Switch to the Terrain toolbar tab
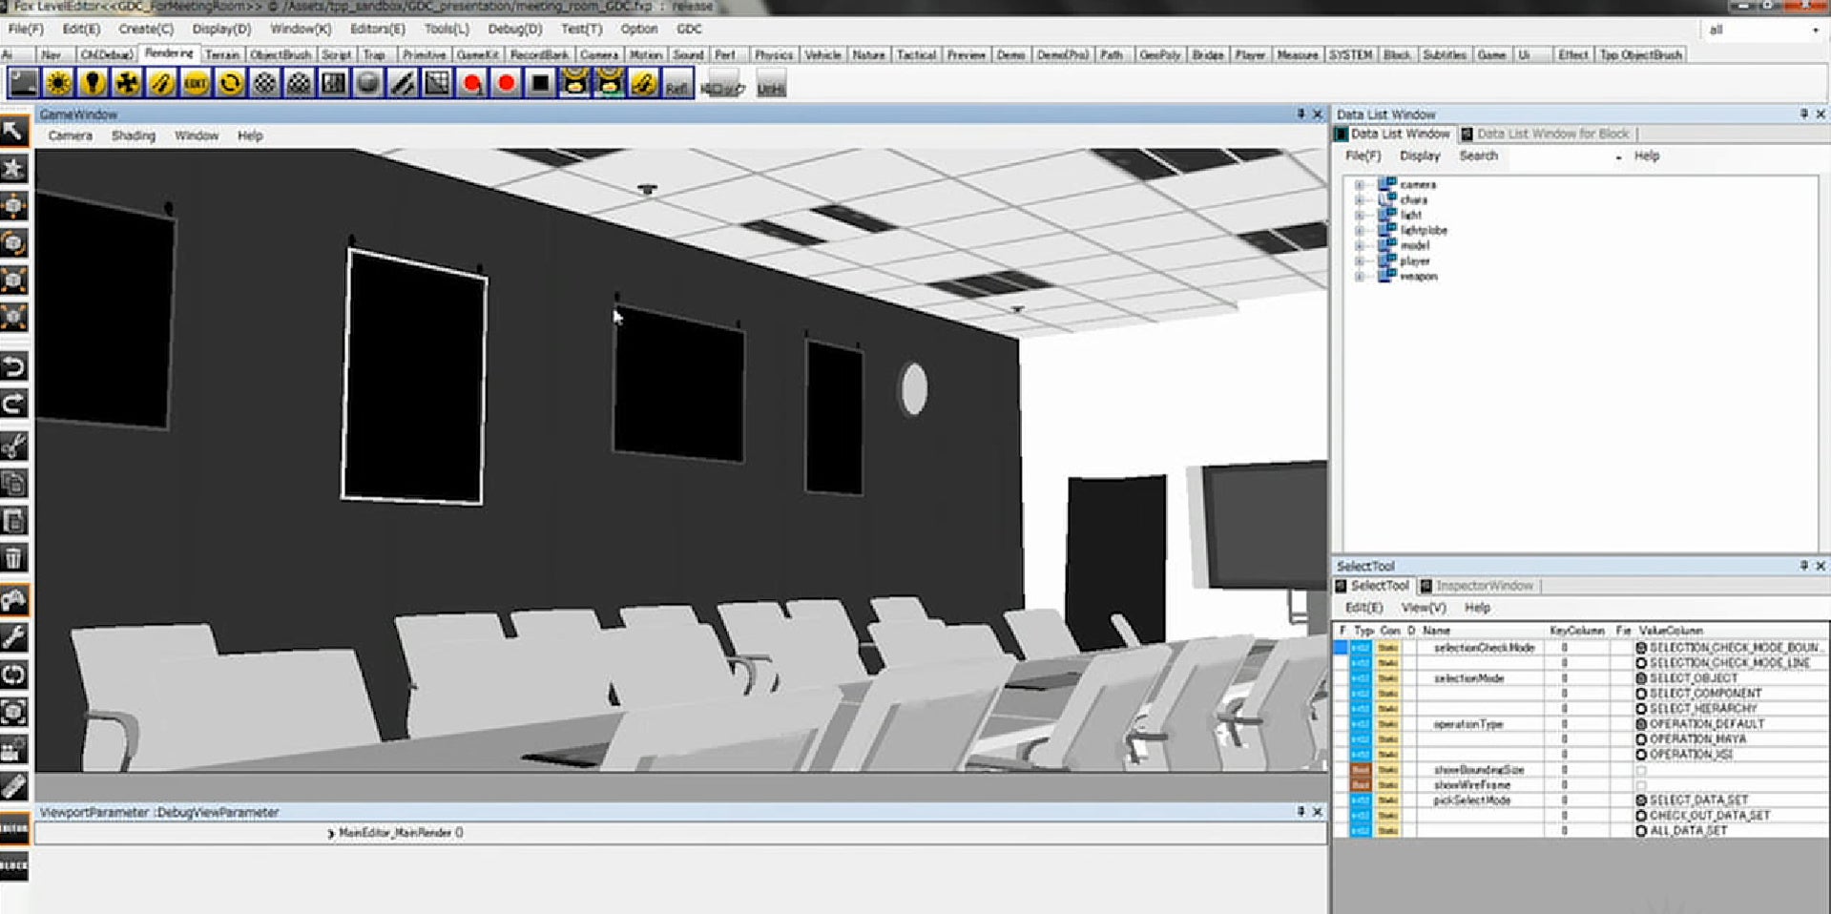Screen dimensions: 1831x914 pos(222,55)
